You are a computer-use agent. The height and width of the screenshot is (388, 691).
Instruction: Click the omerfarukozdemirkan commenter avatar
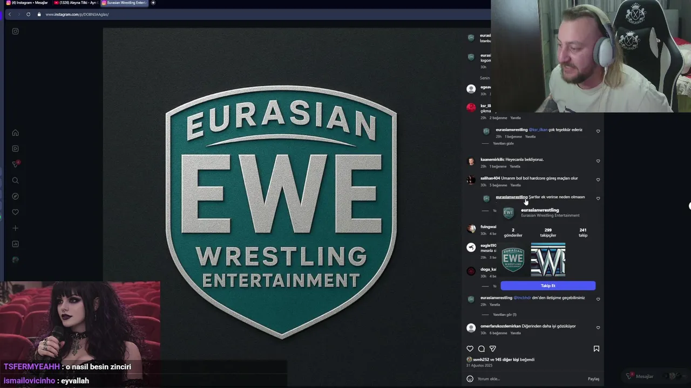[471, 328]
